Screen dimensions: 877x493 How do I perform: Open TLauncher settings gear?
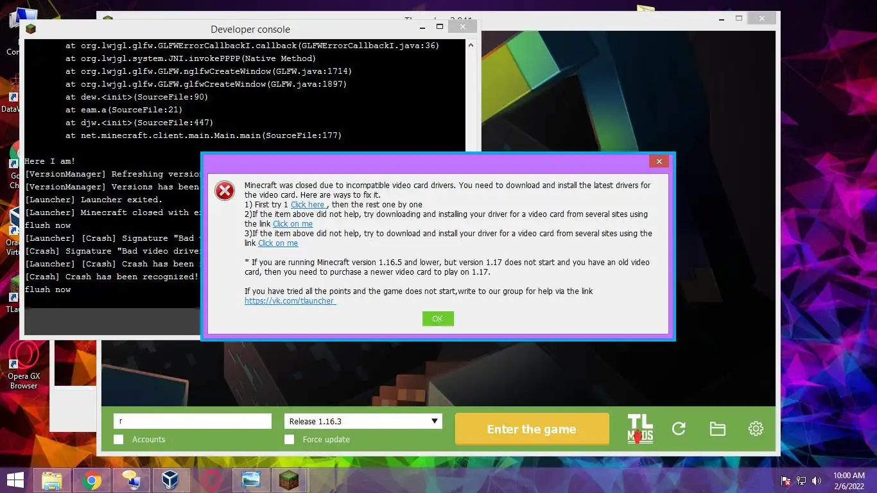756,429
